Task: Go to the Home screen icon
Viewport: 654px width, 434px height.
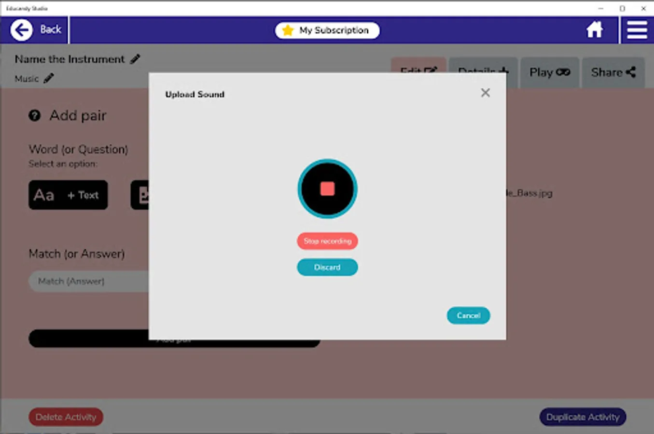Action: point(595,30)
